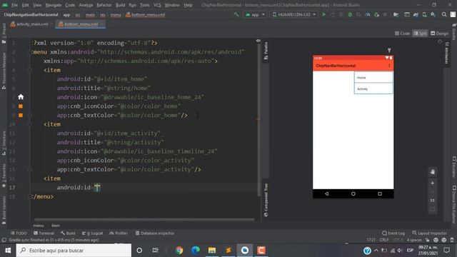Open the Logcat tool window
The width and height of the screenshot is (457, 257).
point(92,233)
